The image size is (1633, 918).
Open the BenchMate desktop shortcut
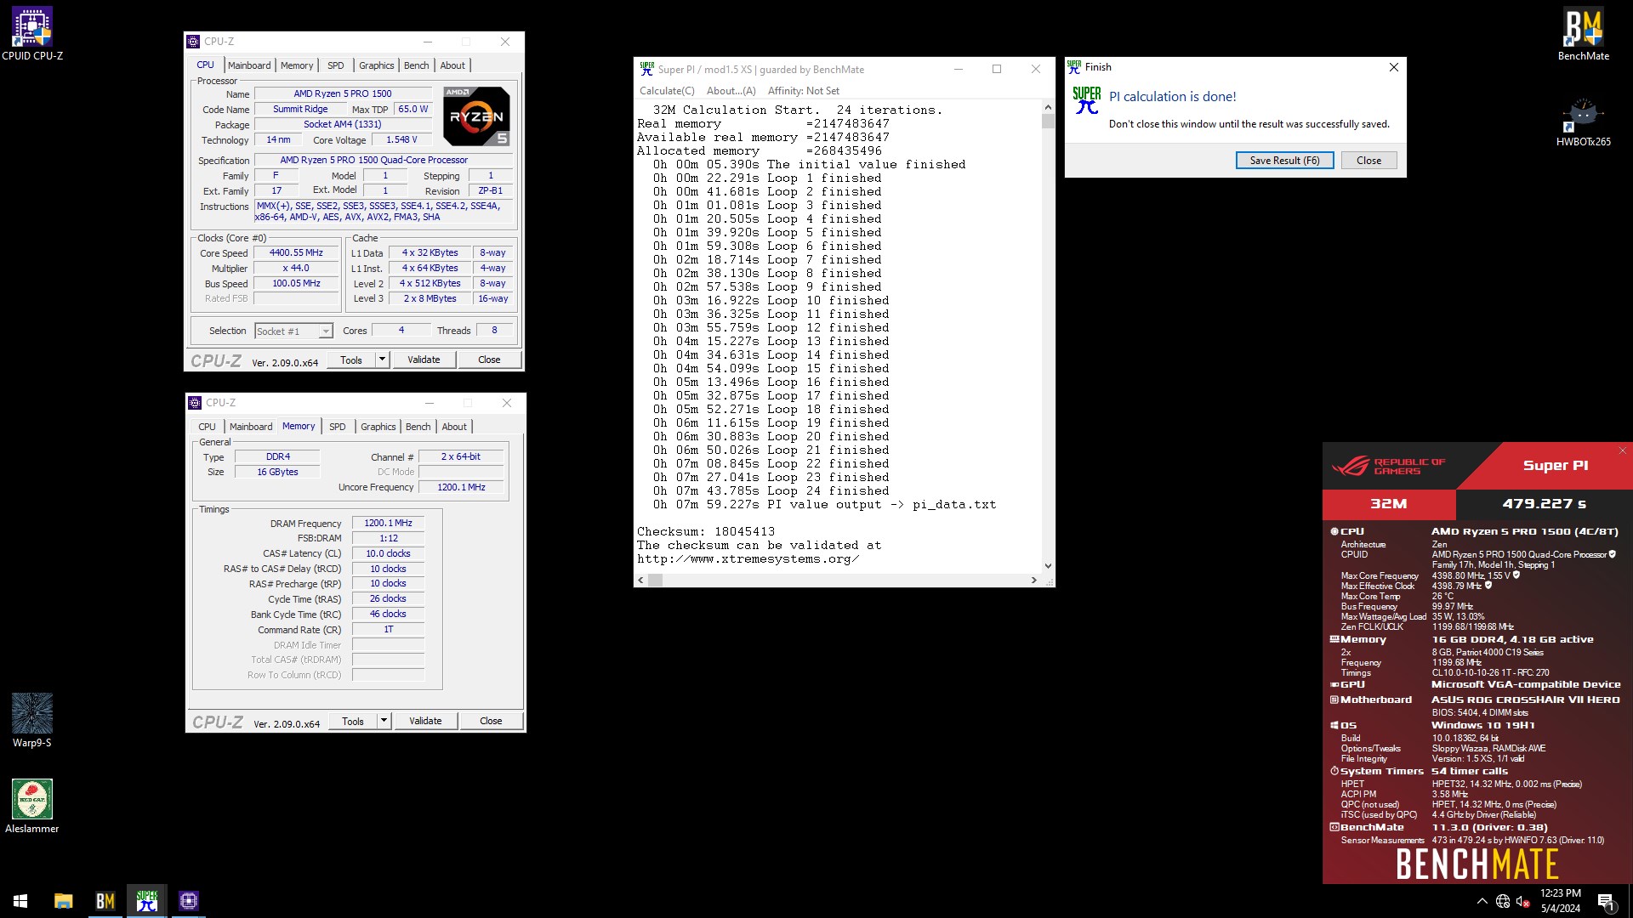click(x=1583, y=34)
